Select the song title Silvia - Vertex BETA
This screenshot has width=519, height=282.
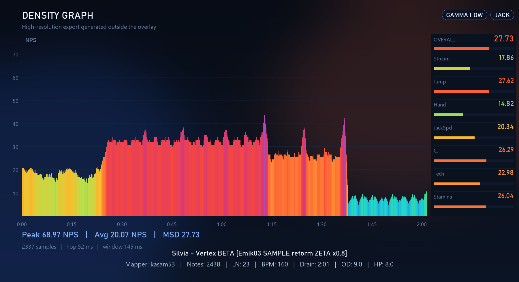[259, 253]
